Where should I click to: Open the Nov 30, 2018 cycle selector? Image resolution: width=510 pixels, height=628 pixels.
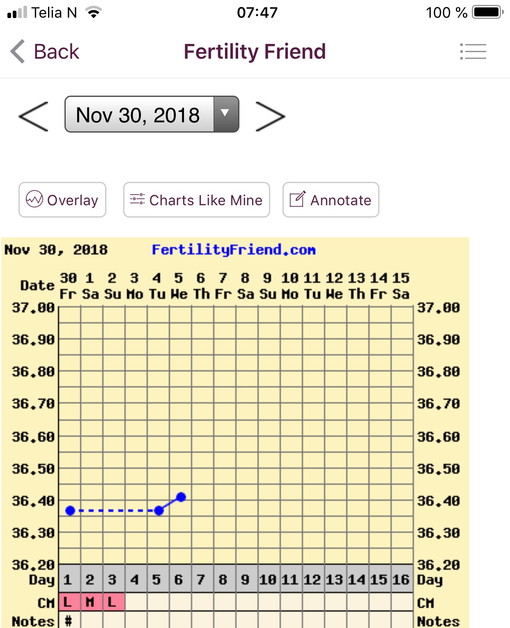[x=139, y=115]
